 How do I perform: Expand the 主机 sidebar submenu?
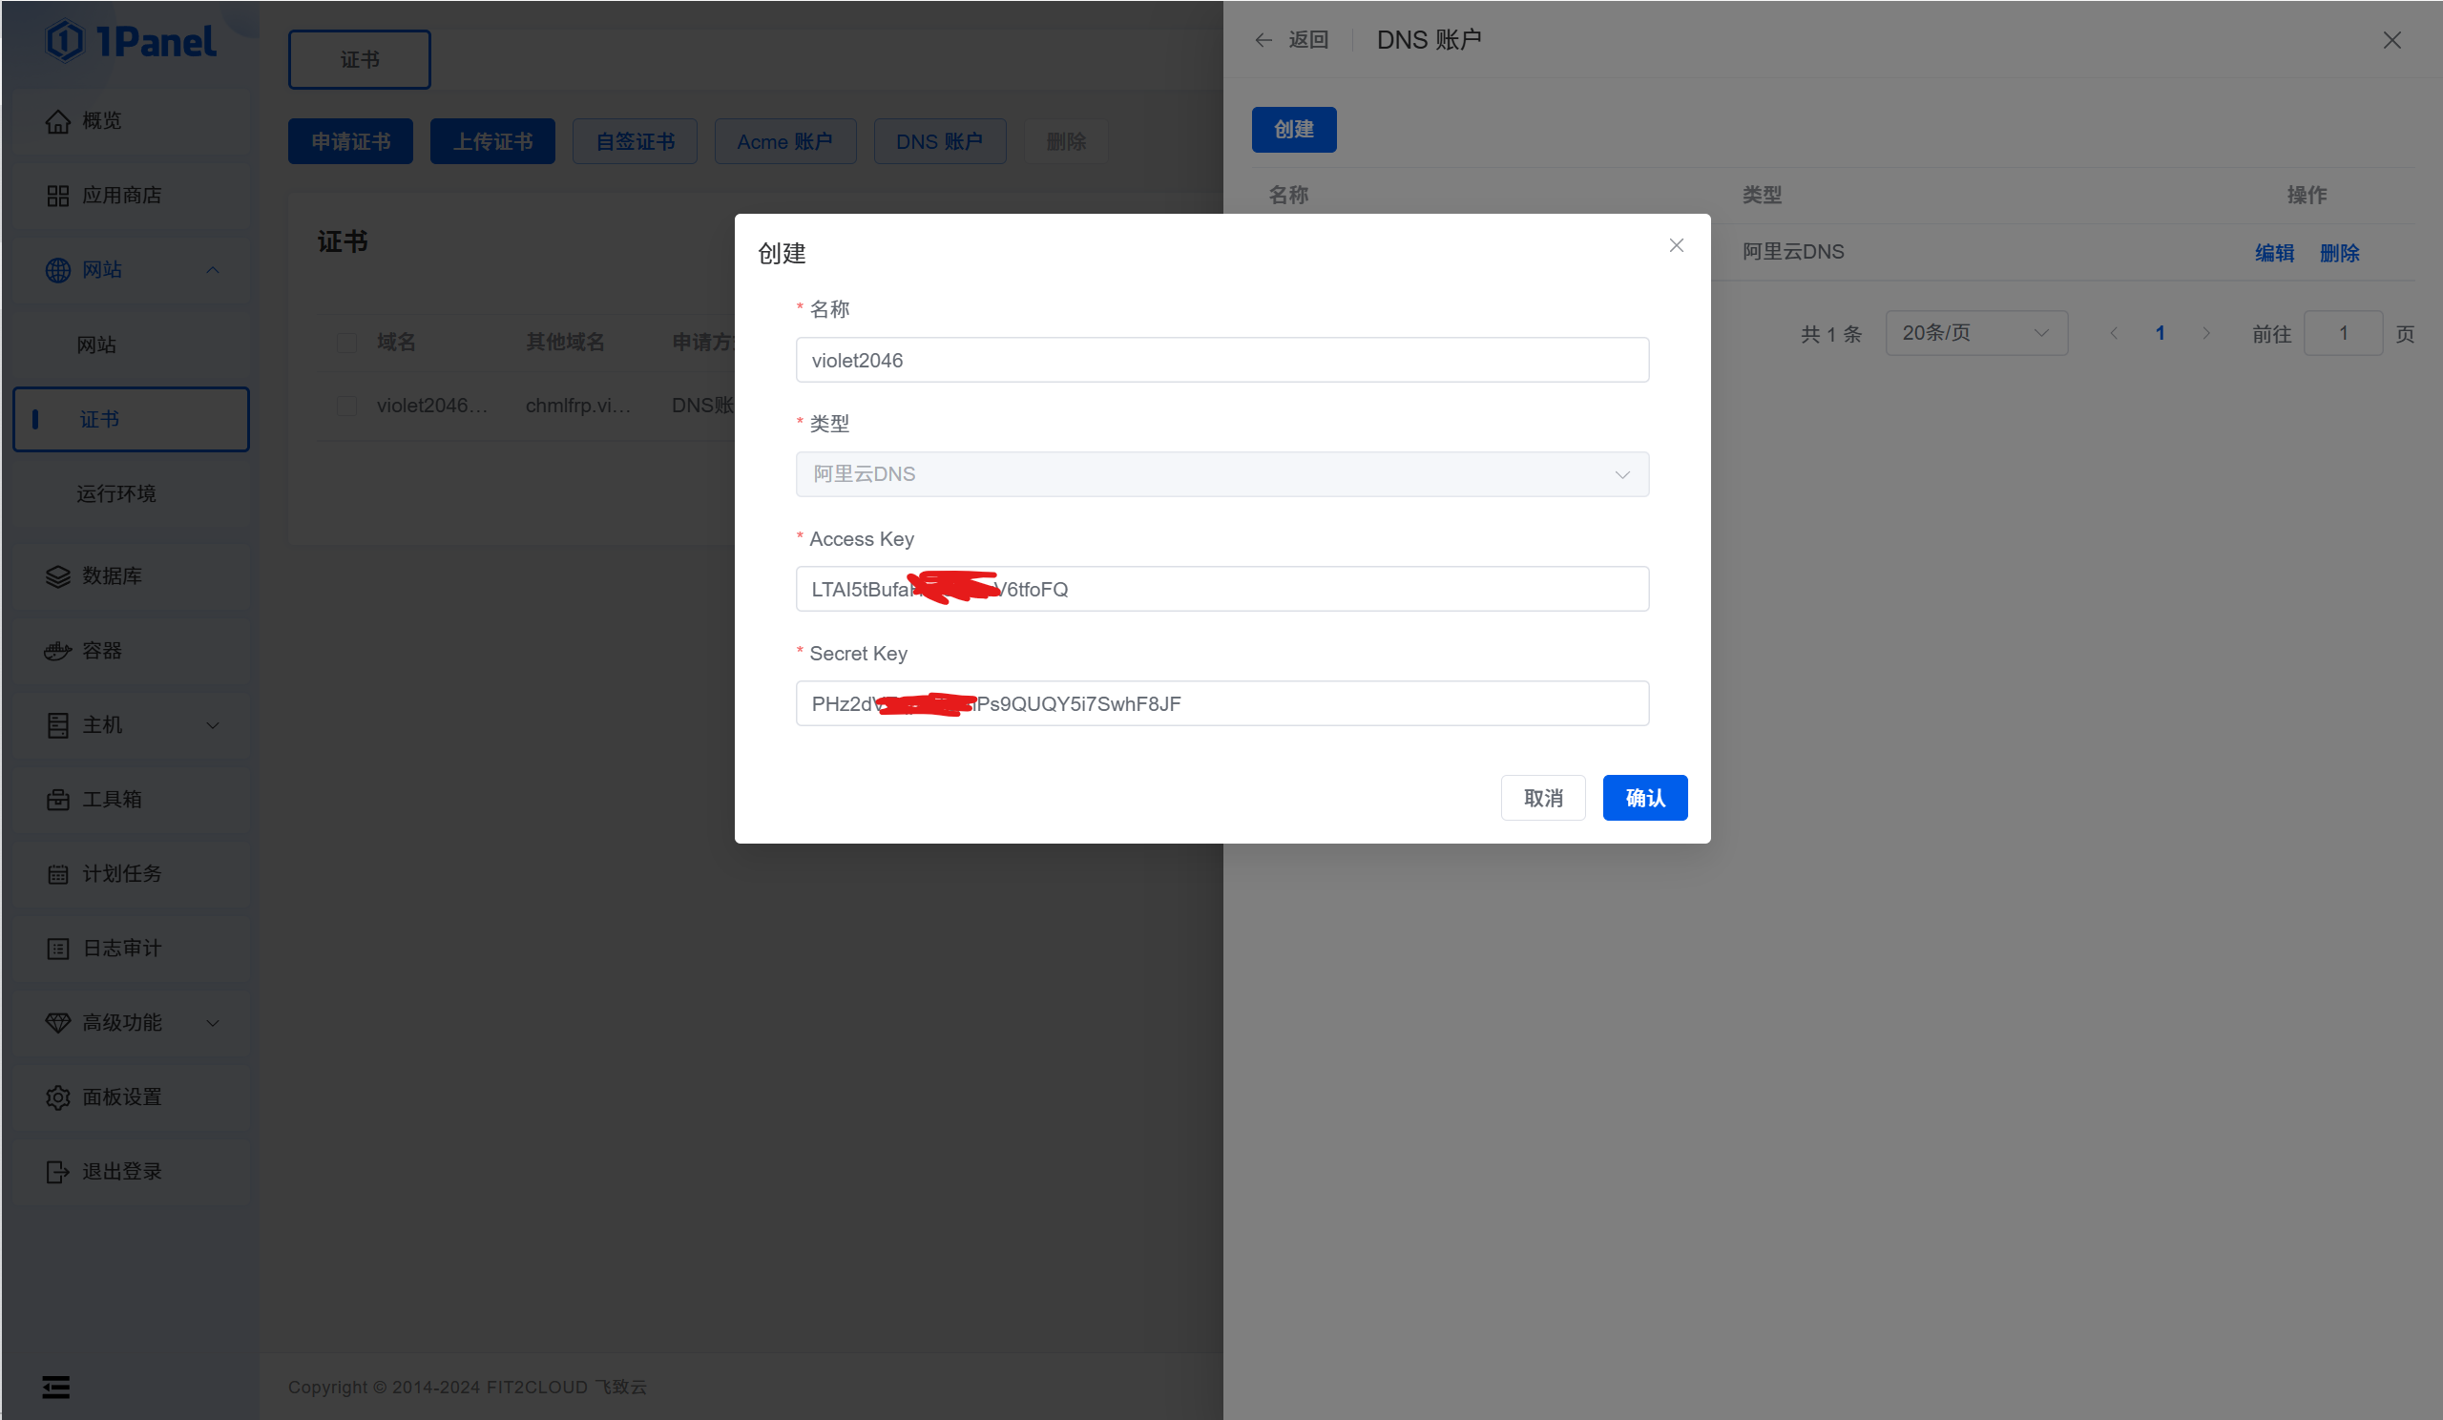[212, 725]
